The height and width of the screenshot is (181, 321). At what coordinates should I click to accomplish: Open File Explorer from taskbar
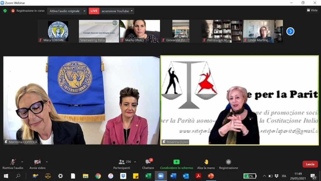pos(85,176)
